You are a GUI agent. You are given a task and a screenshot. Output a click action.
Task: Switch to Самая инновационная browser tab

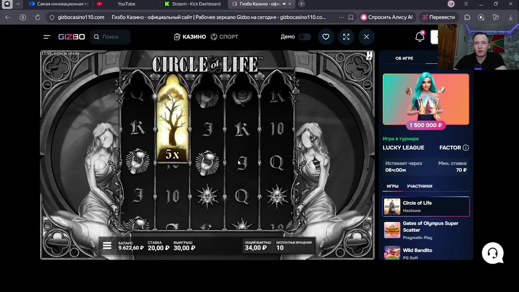pos(59,4)
